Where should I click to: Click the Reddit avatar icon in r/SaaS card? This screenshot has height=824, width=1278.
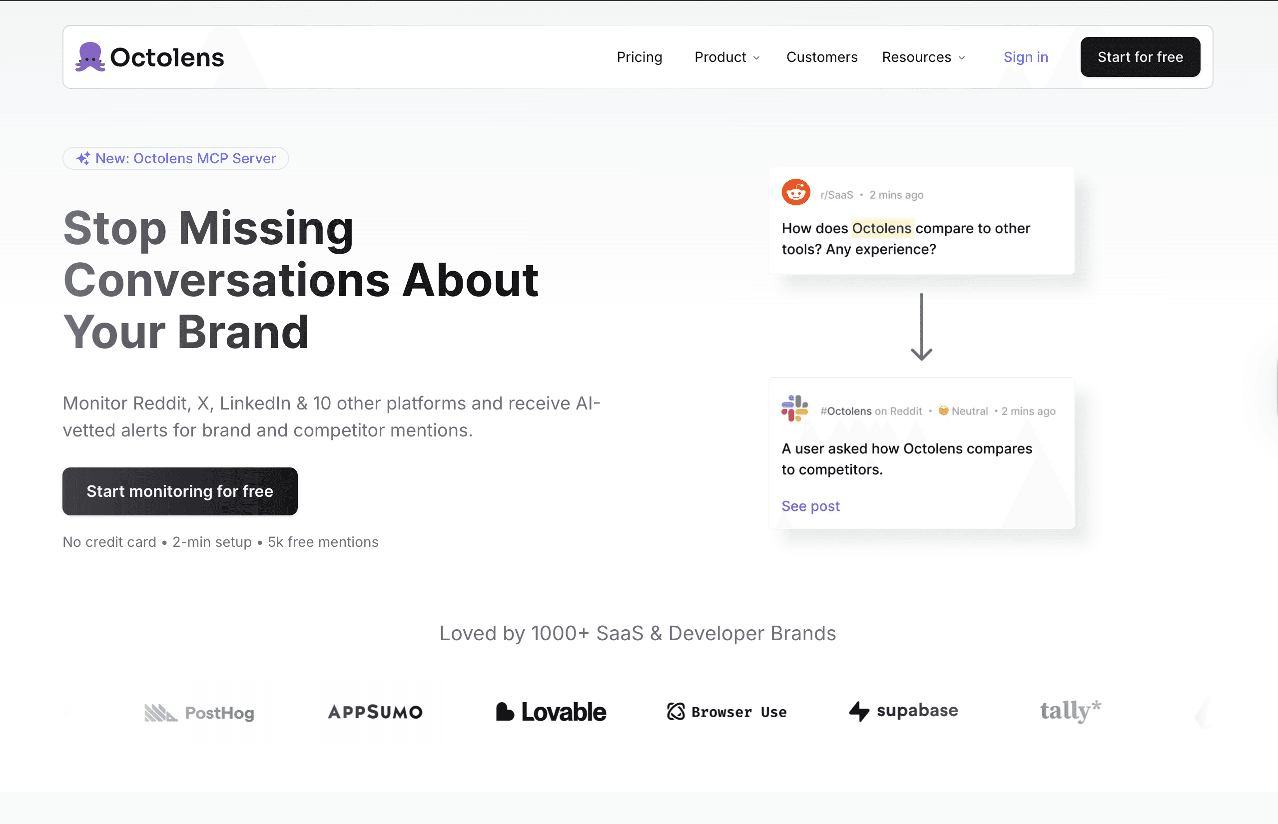click(x=796, y=192)
